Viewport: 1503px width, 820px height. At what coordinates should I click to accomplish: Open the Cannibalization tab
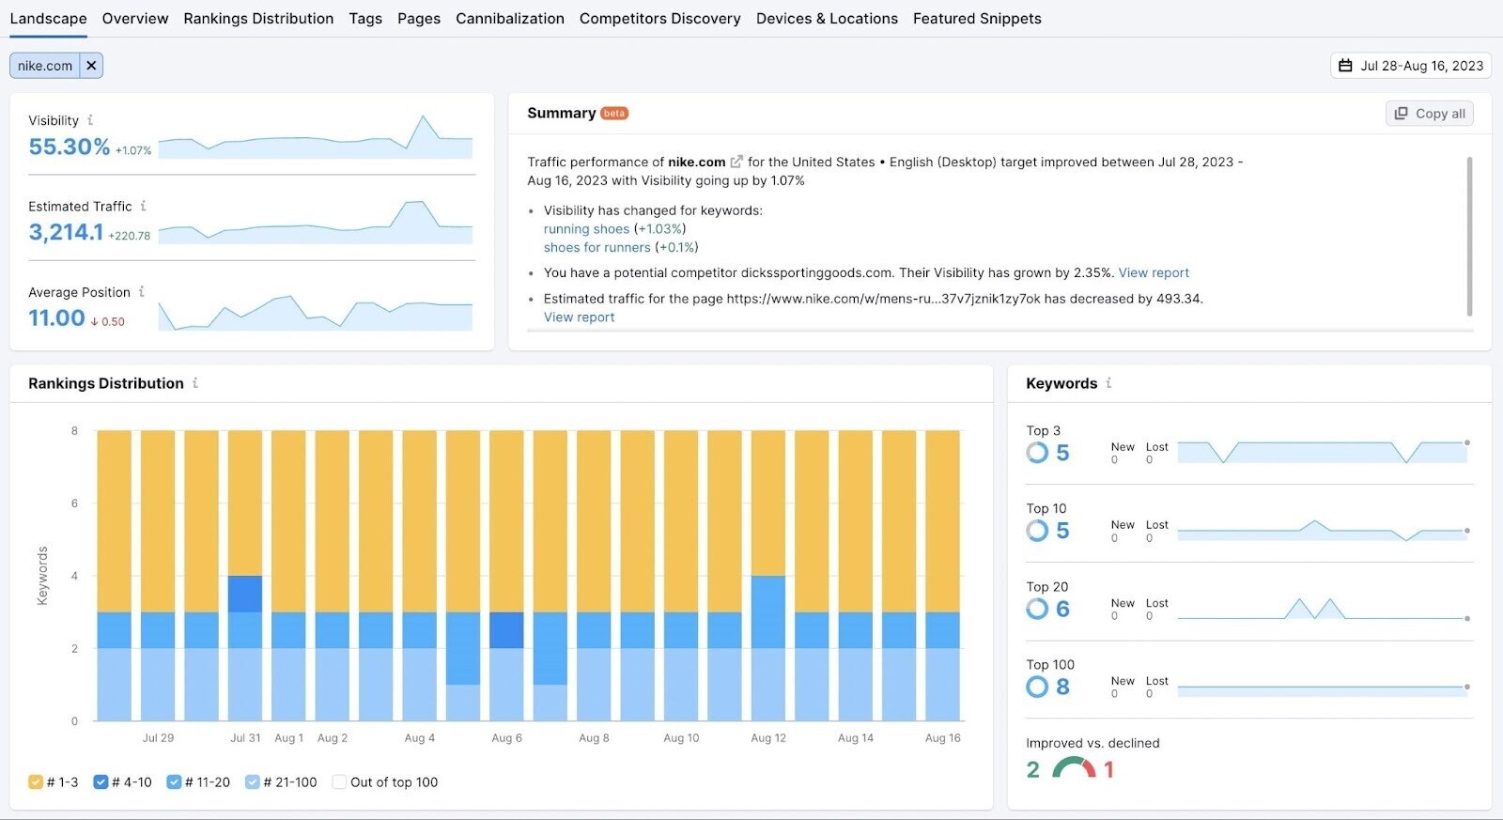[x=510, y=19]
